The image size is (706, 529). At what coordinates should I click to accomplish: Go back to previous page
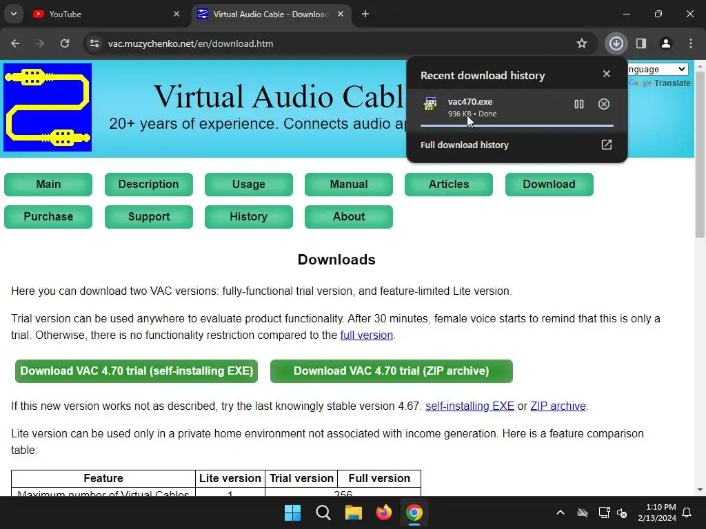click(15, 43)
